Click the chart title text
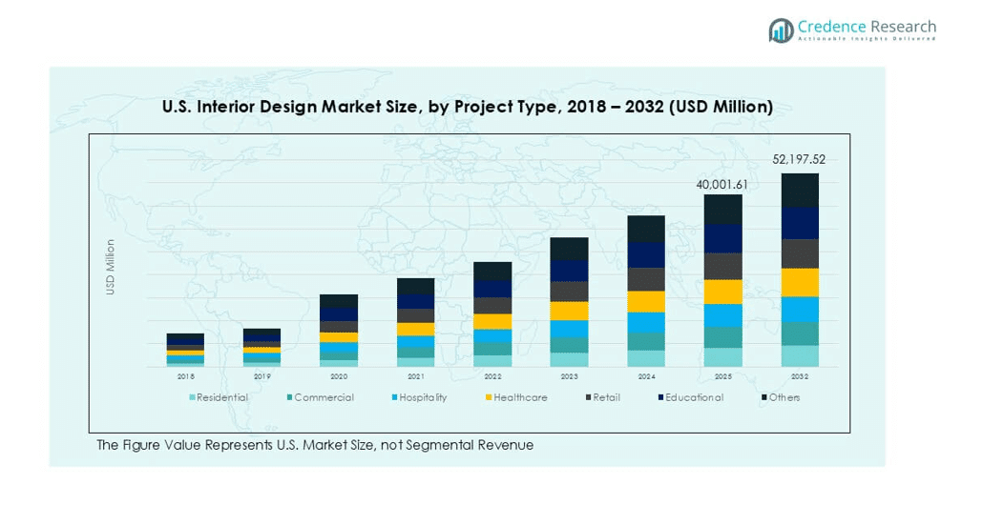The image size is (1004, 505). (x=468, y=107)
